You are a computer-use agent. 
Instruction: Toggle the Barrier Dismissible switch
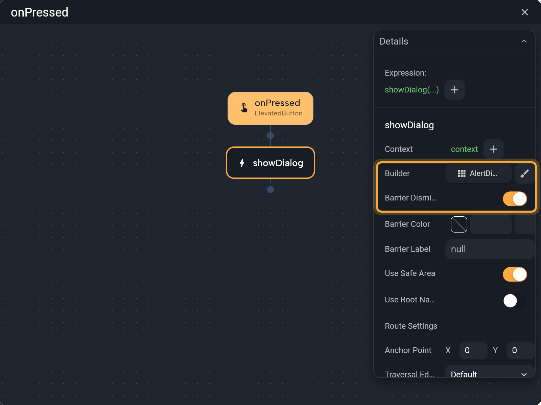coord(515,199)
